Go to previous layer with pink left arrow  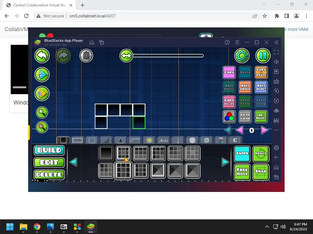(240, 130)
